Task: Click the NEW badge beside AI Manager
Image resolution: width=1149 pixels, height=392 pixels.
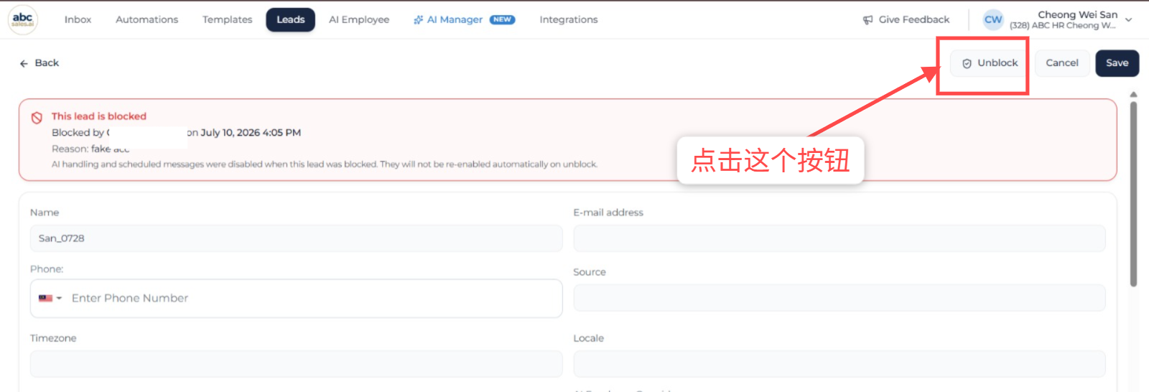Action: click(x=503, y=19)
